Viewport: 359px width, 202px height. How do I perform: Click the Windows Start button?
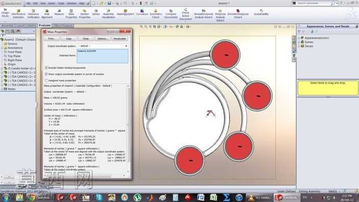tap(6, 197)
